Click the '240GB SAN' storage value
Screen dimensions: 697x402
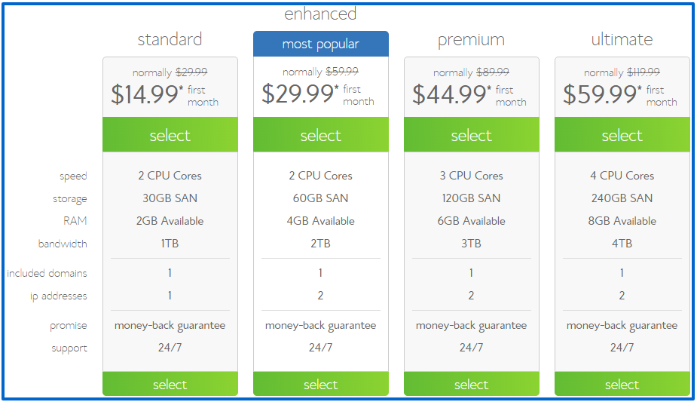[622, 198]
